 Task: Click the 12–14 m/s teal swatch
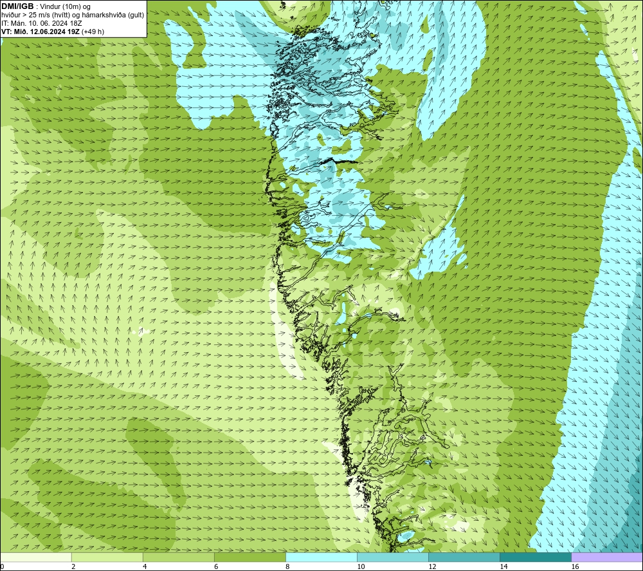(x=464, y=557)
